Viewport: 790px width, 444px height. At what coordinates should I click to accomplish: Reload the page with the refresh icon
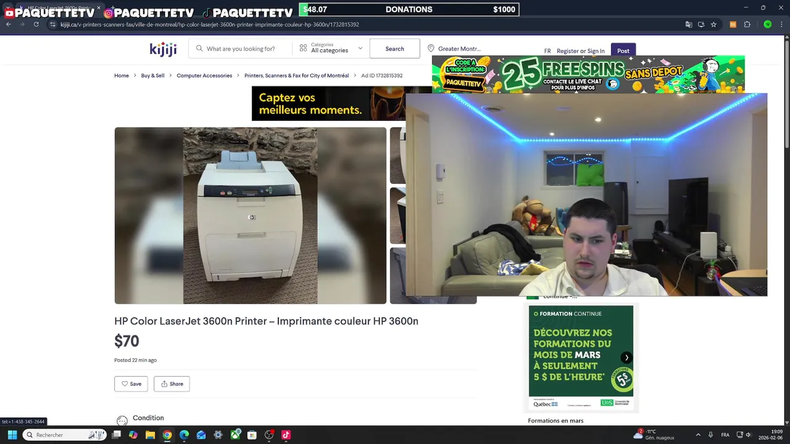[36, 24]
